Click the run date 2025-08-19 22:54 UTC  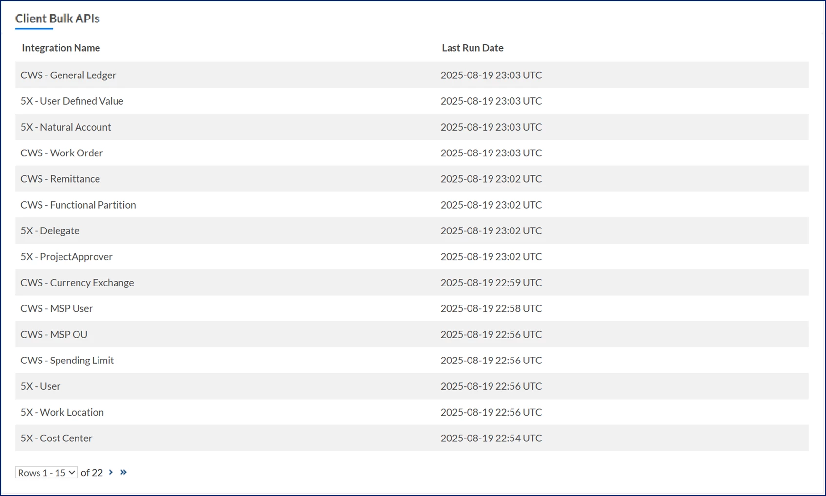pos(491,438)
